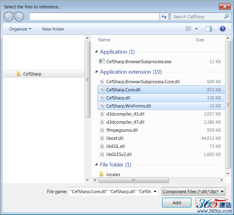Image resolution: width=234 pixels, height=215 pixels.
Task: Click icon of CefSharp.BrowserSubprocess.Core.dll
Action: 102,81
